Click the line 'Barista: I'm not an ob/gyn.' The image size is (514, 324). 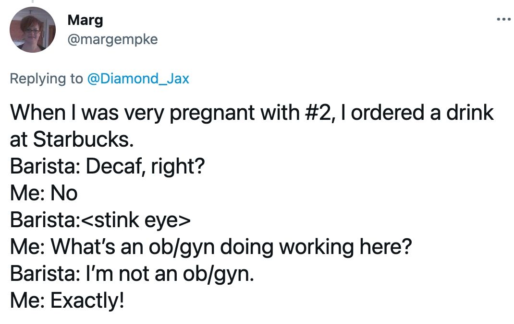coord(132,274)
